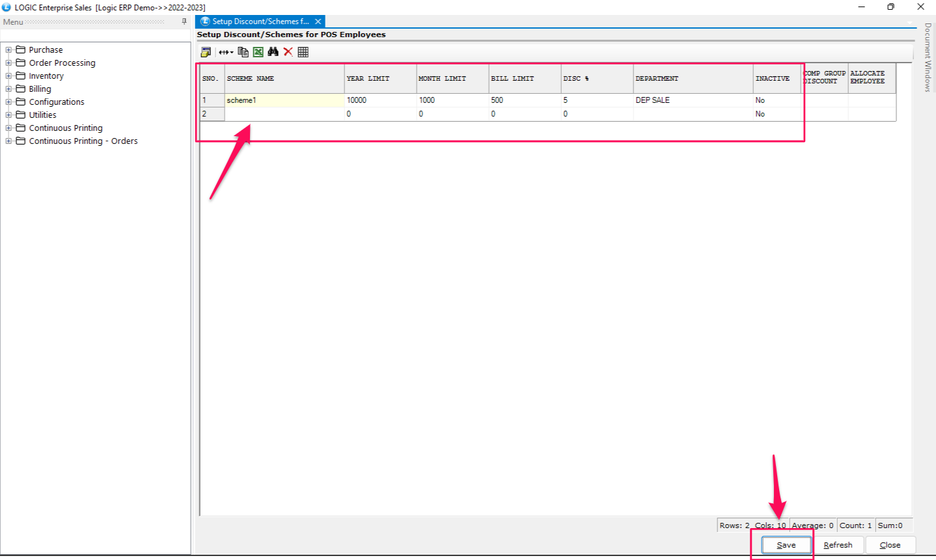Screen dimensions: 936x560
Task: Click the Close button at bottom right
Action: click(x=890, y=545)
